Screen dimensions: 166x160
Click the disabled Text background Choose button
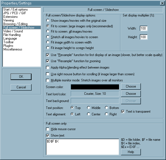point(131,101)
